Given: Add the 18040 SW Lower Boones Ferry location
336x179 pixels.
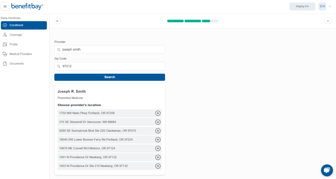Looking at the screenshot, I should 158,139.
